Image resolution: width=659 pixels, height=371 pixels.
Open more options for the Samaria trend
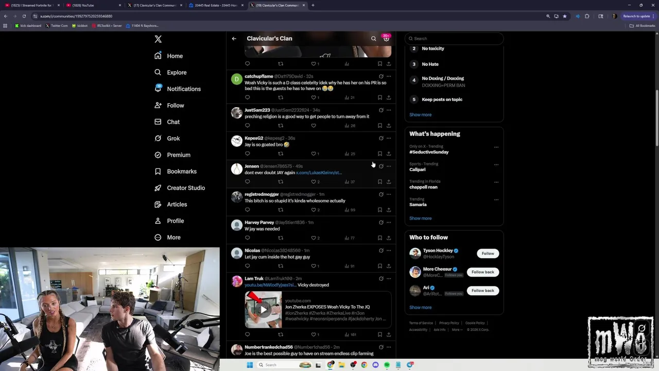[x=496, y=200]
